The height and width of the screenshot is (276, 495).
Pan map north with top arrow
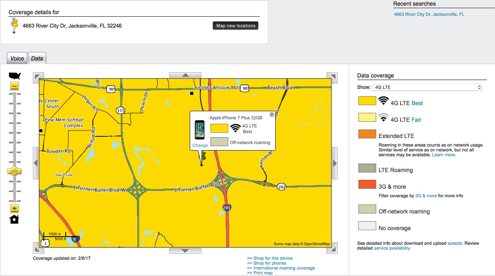click(185, 75)
